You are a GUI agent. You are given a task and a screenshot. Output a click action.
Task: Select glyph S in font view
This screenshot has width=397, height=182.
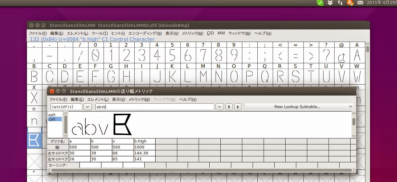[x=295, y=77]
